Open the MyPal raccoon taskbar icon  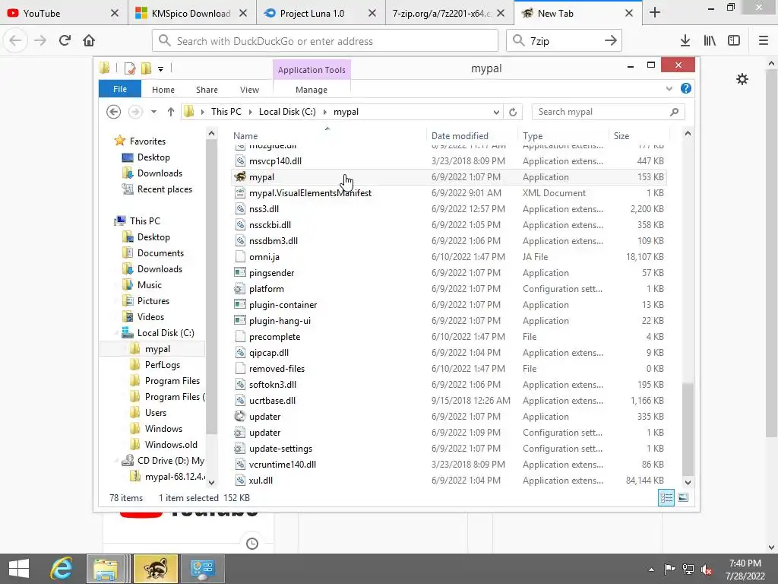click(156, 568)
